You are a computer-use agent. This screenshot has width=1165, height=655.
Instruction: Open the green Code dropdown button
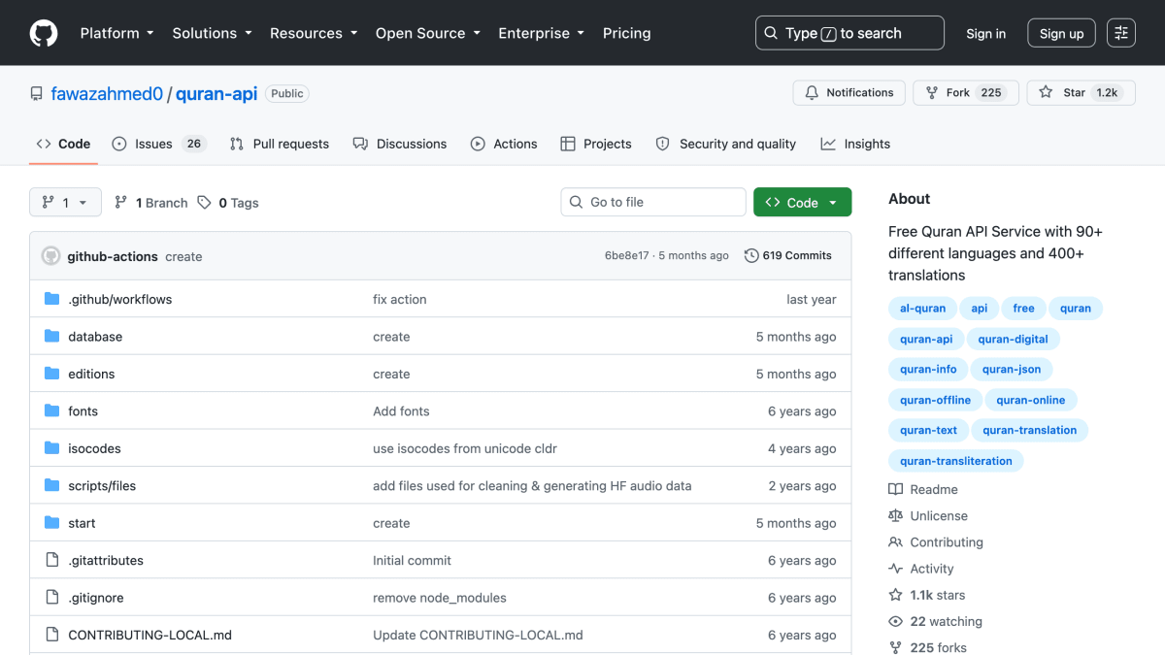click(802, 202)
